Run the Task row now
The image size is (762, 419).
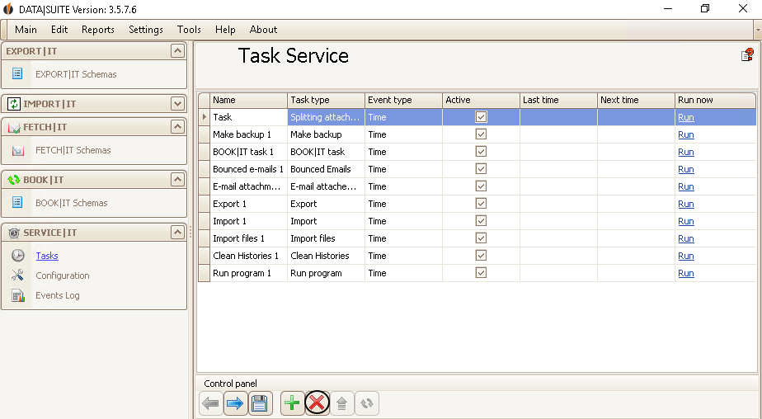685,117
